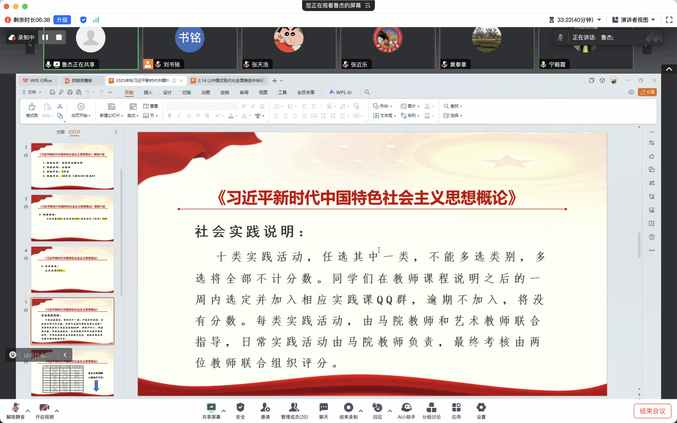The height and width of the screenshot is (423, 677).
Task: Switch to 2.14 presentation document tab
Action: click(x=228, y=81)
